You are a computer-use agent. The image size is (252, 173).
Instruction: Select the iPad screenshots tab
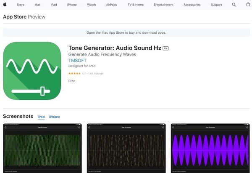click(41, 117)
